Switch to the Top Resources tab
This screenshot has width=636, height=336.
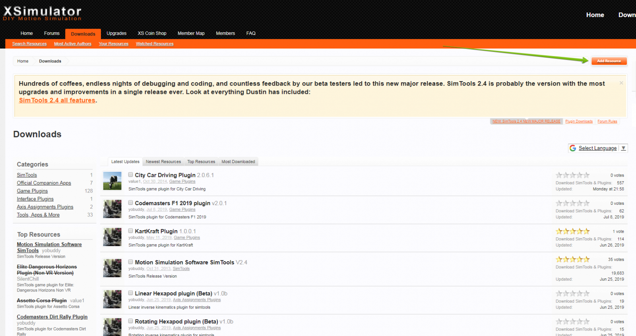201,161
